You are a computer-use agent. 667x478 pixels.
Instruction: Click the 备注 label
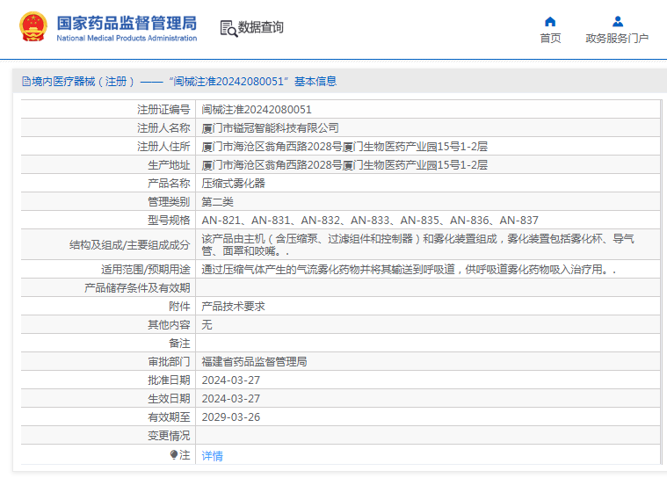[179, 344]
